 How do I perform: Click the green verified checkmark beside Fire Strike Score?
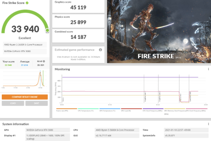[27, 3]
